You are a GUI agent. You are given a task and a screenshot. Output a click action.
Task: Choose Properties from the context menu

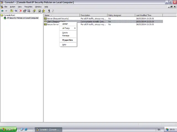[68, 40]
